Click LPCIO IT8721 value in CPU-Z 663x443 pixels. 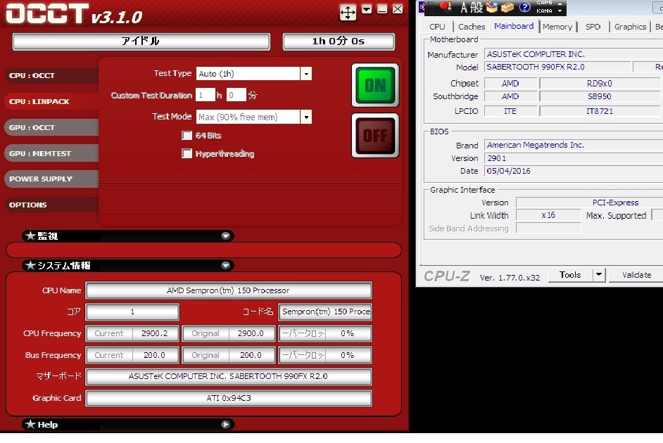[600, 111]
